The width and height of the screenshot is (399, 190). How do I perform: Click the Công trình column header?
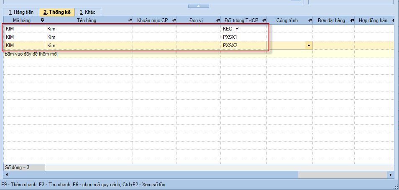click(x=289, y=20)
